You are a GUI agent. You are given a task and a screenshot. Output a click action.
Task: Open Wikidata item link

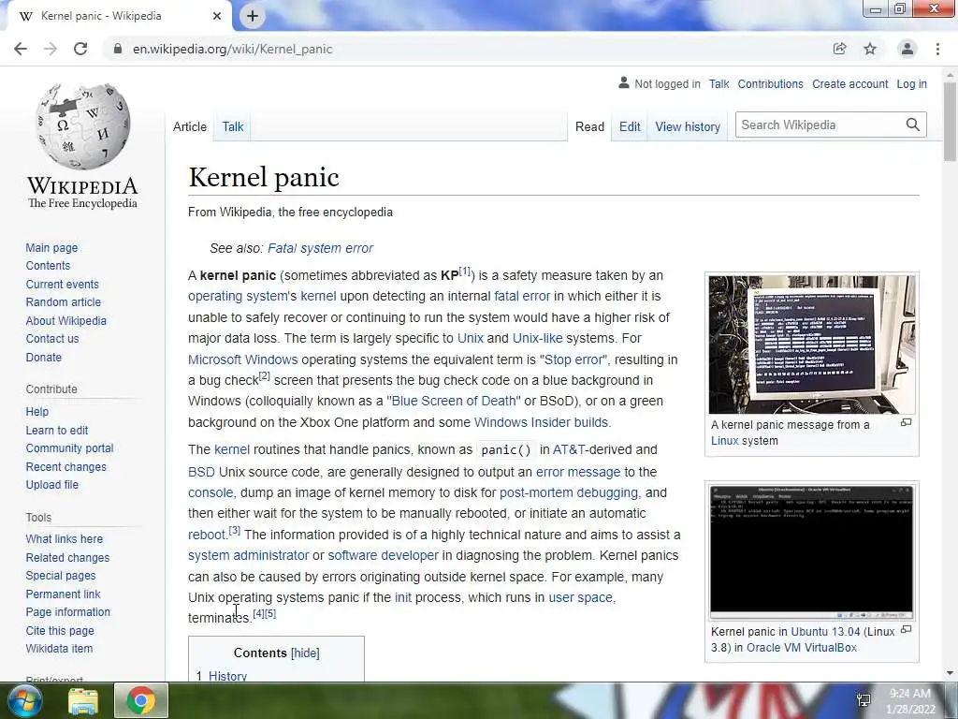click(x=59, y=649)
